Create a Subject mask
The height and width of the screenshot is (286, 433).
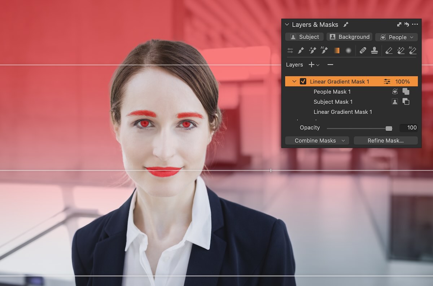click(304, 37)
